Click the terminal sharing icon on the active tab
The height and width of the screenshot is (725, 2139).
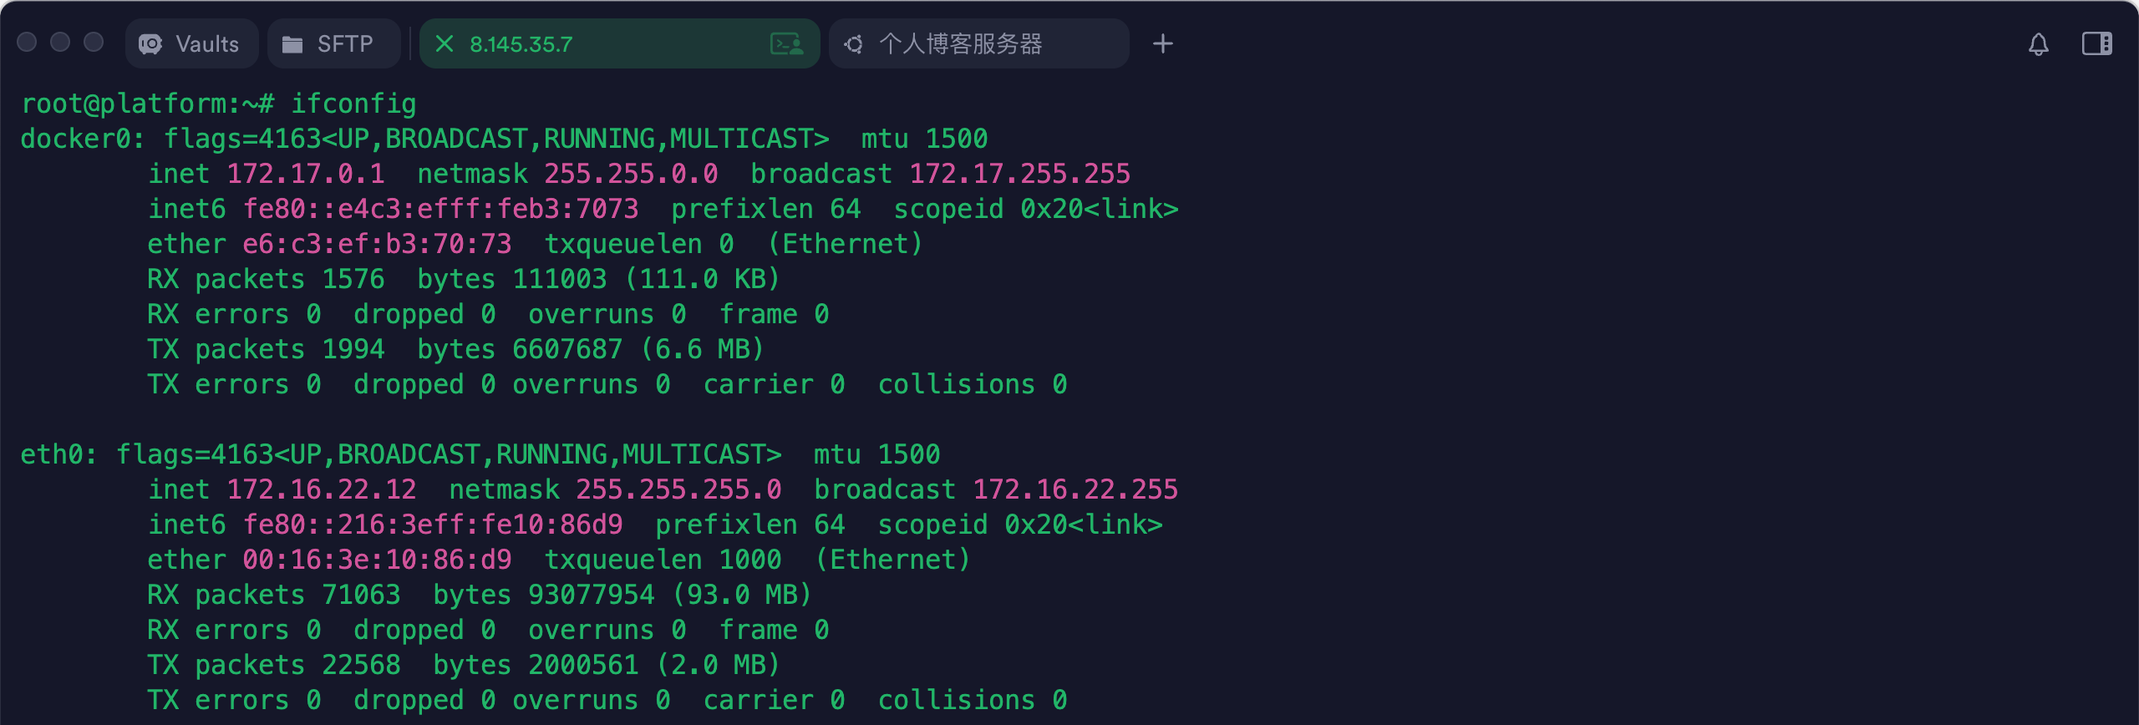(x=786, y=43)
